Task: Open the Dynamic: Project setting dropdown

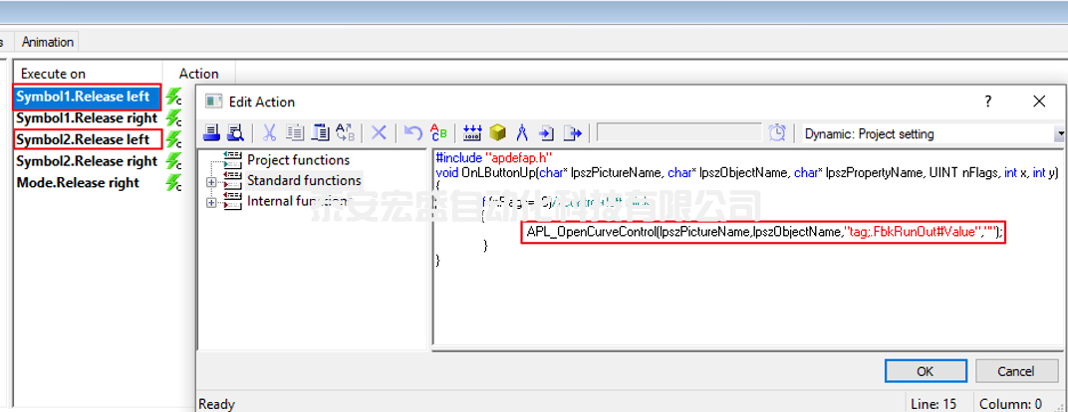Action: click(x=1059, y=133)
